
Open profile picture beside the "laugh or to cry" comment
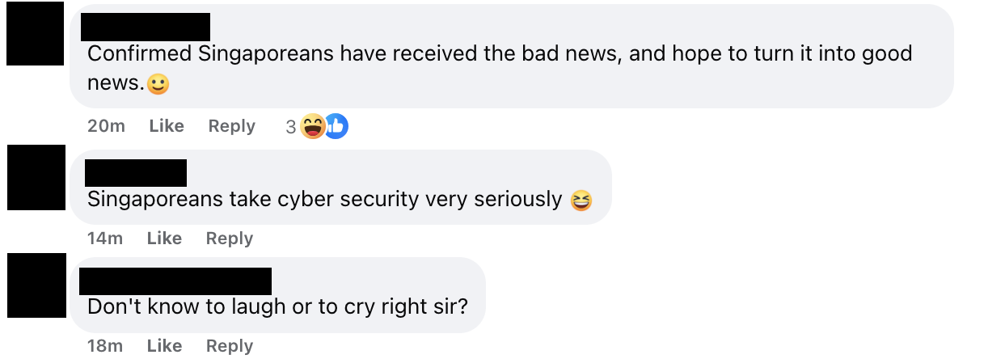(35, 285)
